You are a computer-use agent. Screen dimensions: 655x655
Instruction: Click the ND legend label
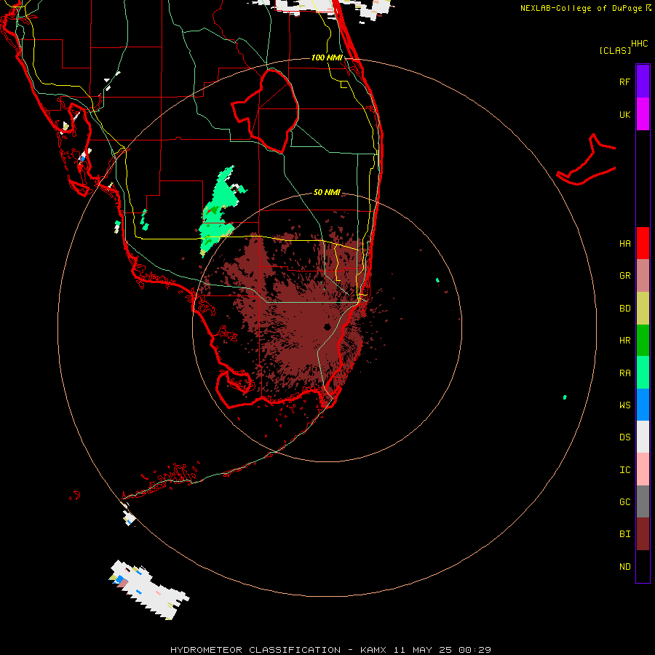point(624,567)
